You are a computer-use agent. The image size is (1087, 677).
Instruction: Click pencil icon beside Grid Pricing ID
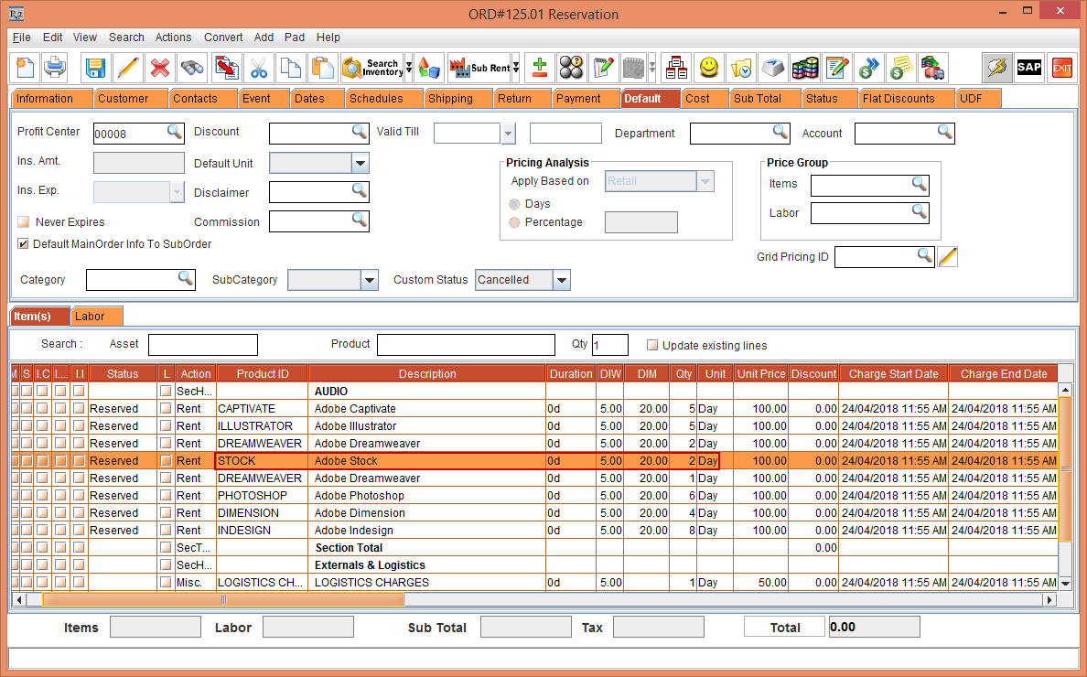point(948,257)
